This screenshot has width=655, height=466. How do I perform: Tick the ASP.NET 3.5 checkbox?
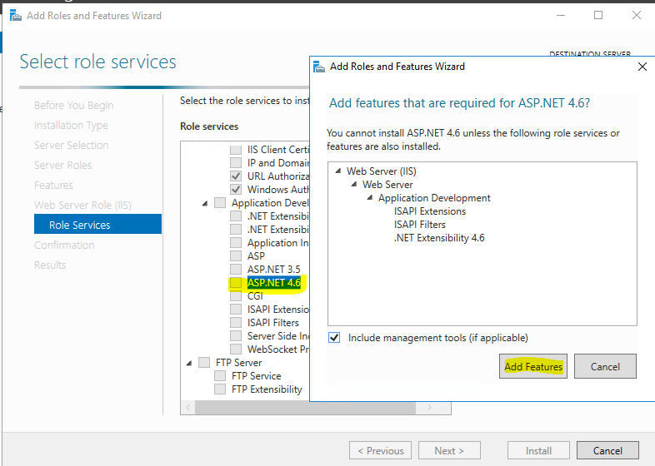click(x=237, y=270)
